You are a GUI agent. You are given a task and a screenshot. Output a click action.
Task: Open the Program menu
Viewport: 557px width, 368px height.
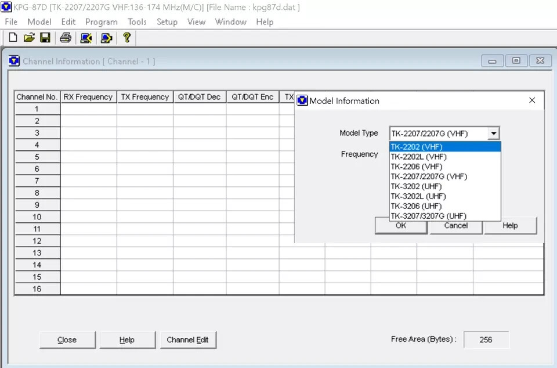[101, 21]
